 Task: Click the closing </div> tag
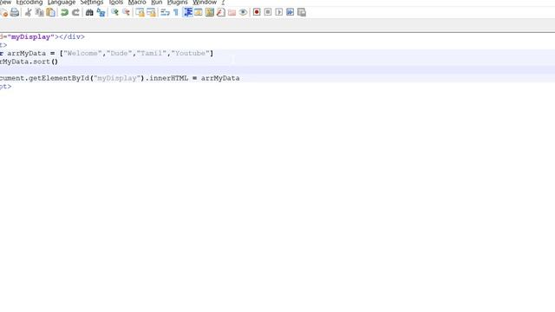pos(72,36)
